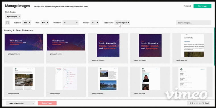
Task: Go to results page 4
Action: click(195, 103)
